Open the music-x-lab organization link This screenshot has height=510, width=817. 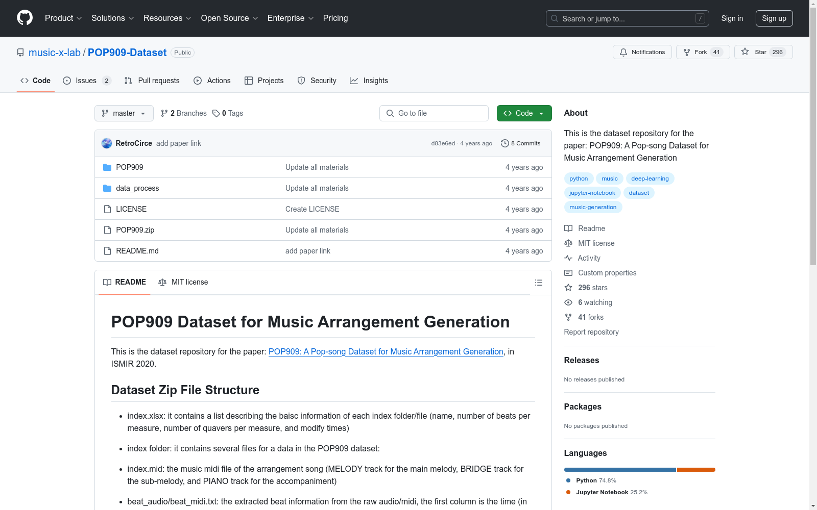pos(55,53)
